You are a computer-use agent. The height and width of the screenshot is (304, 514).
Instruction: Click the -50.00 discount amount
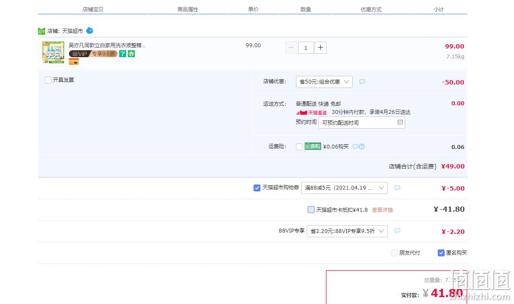pyautogui.click(x=453, y=82)
